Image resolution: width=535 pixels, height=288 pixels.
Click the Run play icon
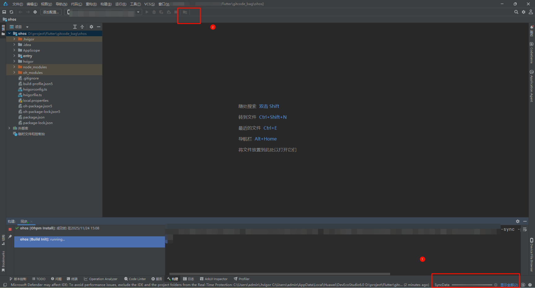point(147,12)
